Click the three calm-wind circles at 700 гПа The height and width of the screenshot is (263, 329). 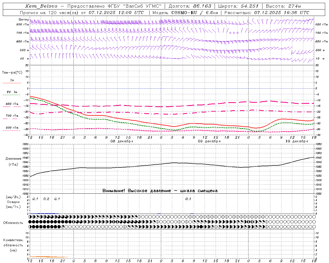tap(234, 33)
